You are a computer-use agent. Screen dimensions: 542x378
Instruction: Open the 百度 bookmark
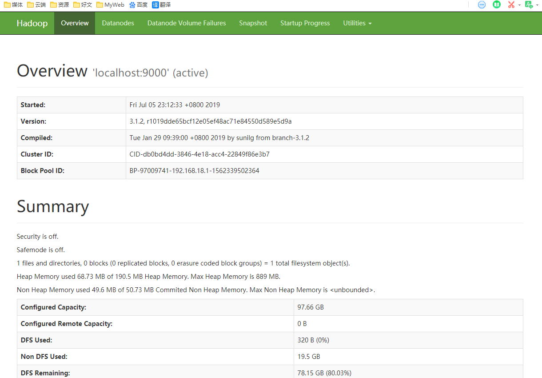(138, 5)
